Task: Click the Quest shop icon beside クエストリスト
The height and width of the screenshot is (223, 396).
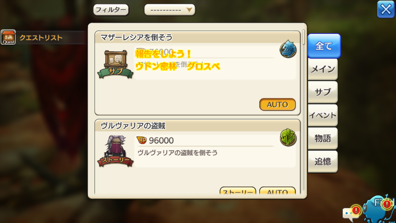Action: coord(8,37)
